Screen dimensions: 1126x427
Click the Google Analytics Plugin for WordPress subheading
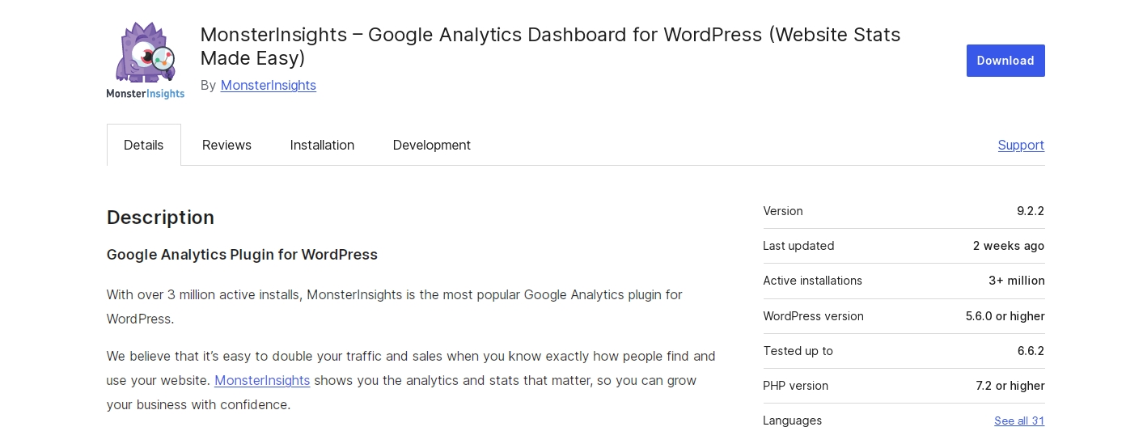pos(242,255)
